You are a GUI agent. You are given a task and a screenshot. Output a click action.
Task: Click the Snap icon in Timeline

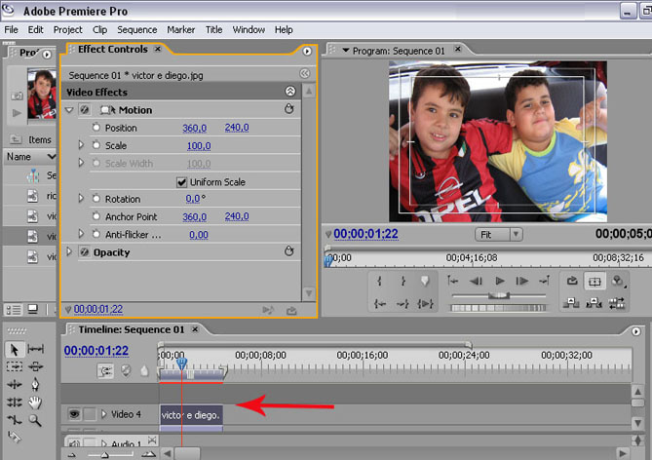(x=104, y=370)
